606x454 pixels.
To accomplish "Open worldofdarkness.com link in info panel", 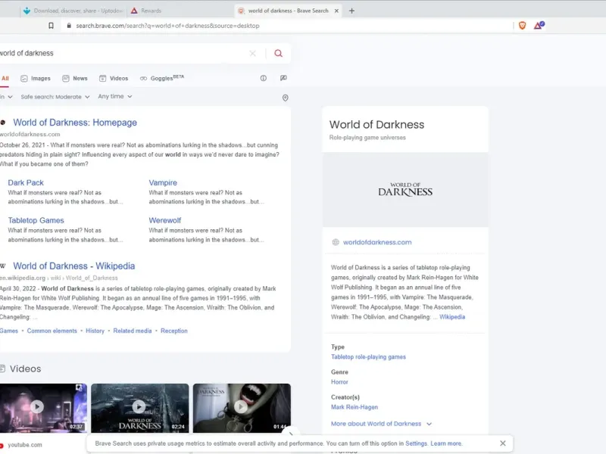I will coord(377,242).
